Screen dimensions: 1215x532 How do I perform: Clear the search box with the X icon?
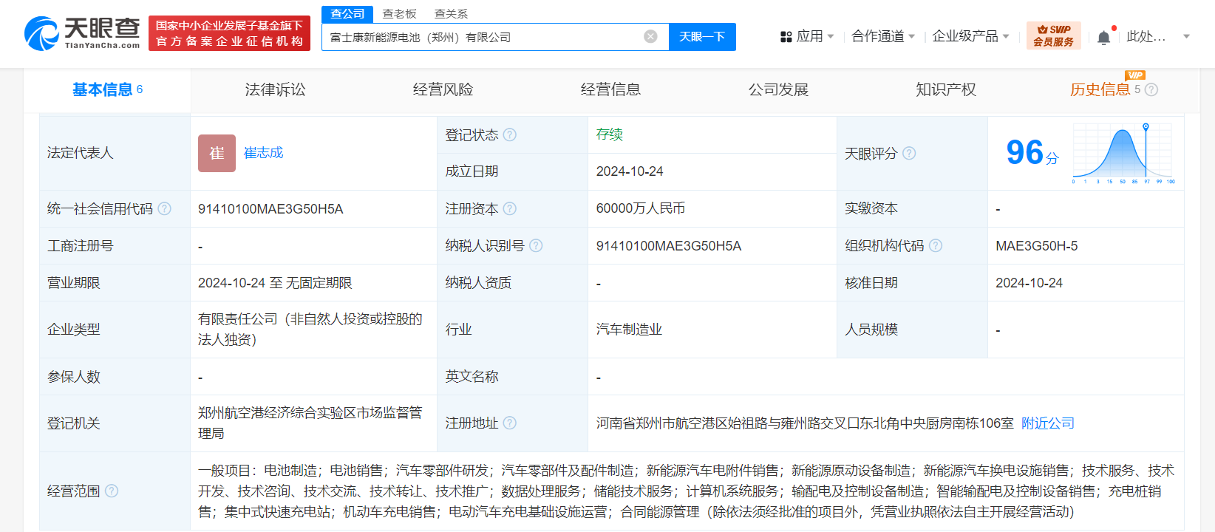(x=650, y=37)
